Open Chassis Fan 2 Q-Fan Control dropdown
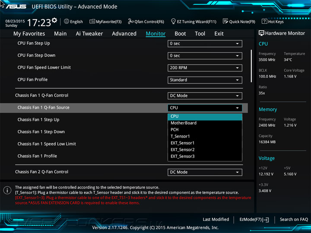The image size is (311, 233). [x=205, y=172]
